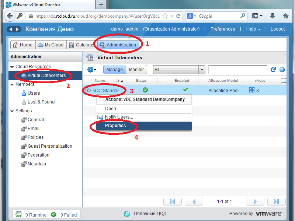Refresh the Virtual Datacenters list

273,70
